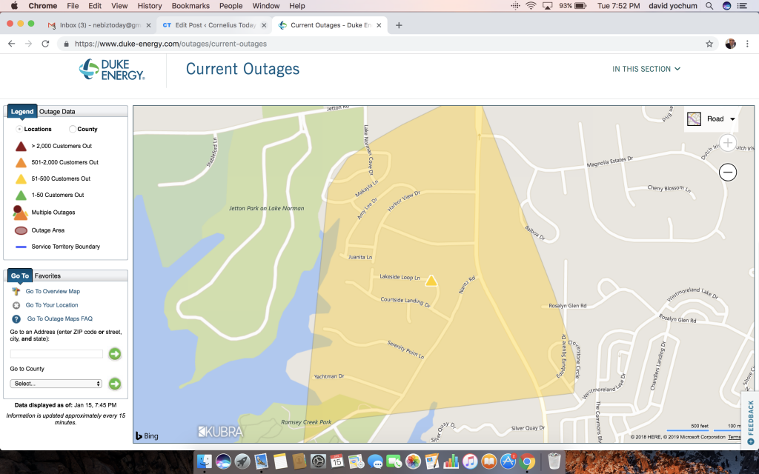
Task: Go back to previous page
Action: coord(12,44)
